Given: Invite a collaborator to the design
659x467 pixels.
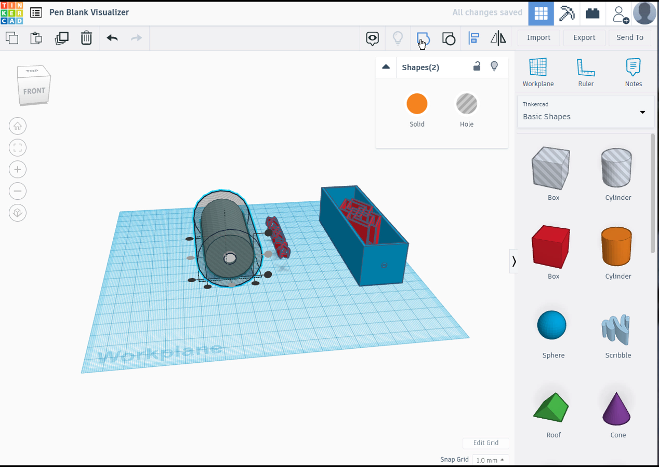Looking at the screenshot, I should (x=620, y=13).
